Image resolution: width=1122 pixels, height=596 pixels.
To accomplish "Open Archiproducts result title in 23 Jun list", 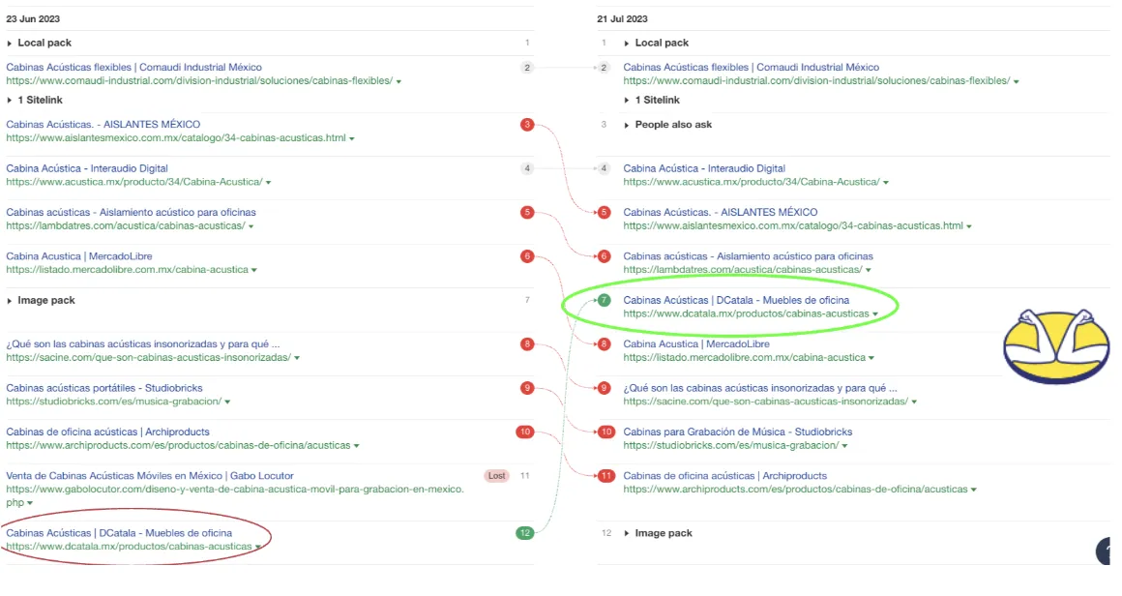I will [x=108, y=432].
